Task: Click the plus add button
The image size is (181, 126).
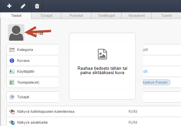Action: point(9,6)
